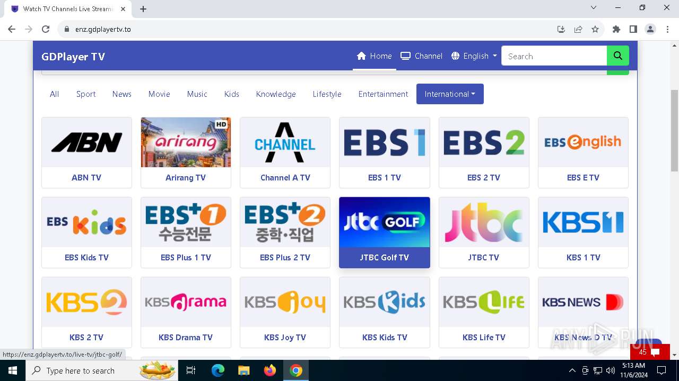Select the Movie category tab
The width and height of the screenshot is (679, 381).
tap(159, 94)
